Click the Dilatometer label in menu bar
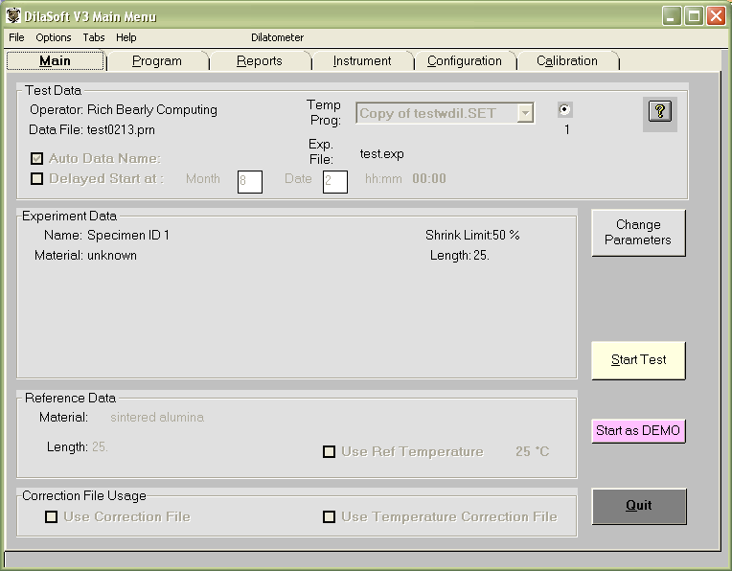The height and width of the screenshot is (571, 732). click(277, 37)
